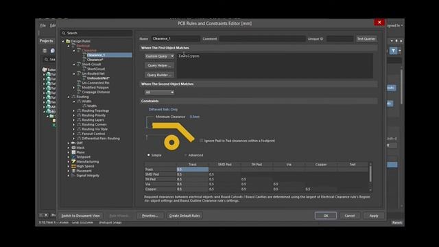Select the Un-Connected Pin category
The height and width of the screenshot is (247, 439).
pos(95,83)
